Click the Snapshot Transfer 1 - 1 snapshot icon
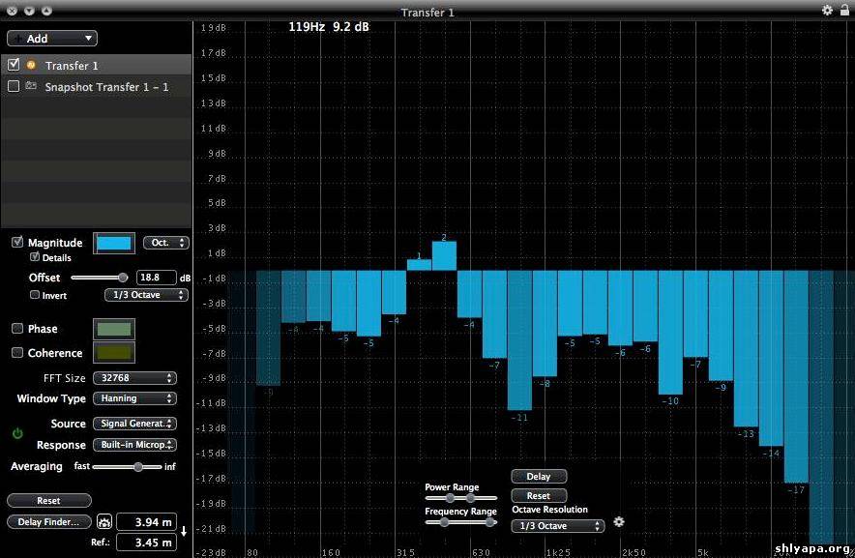 click(x=31, y=86)
